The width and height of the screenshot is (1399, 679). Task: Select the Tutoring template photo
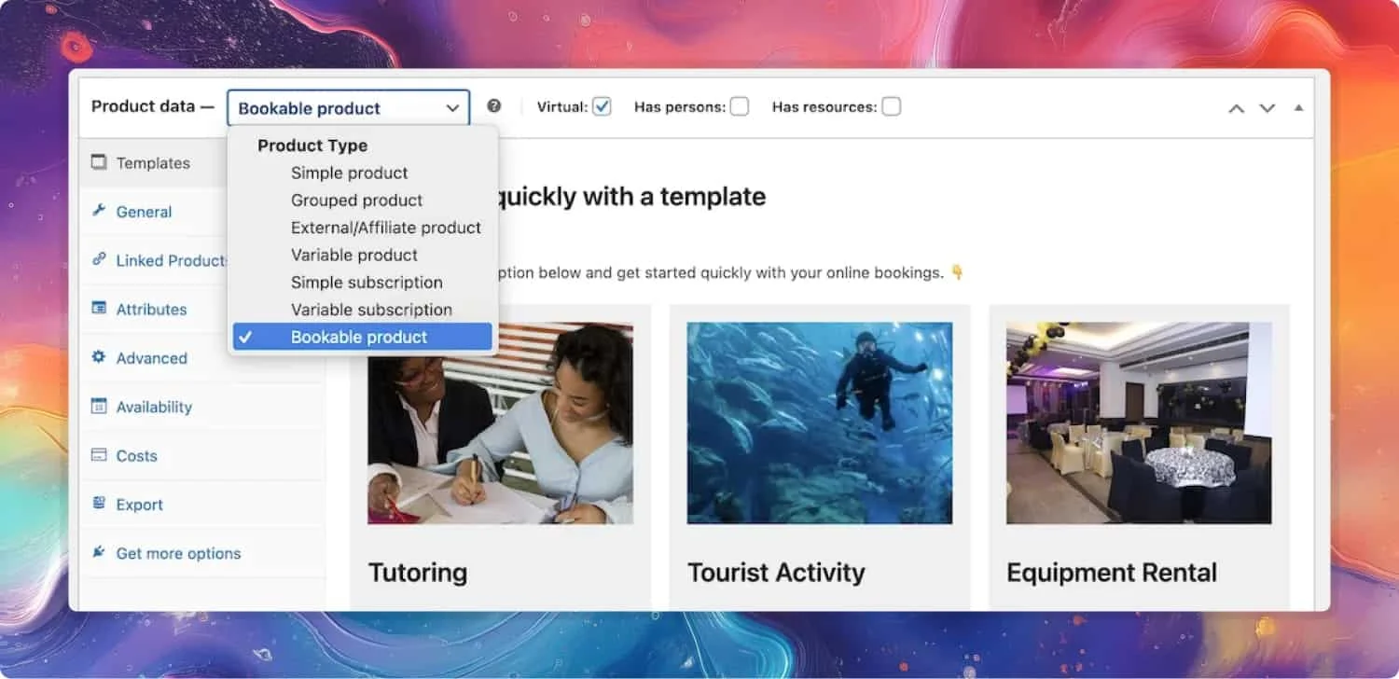pos(501,423)
